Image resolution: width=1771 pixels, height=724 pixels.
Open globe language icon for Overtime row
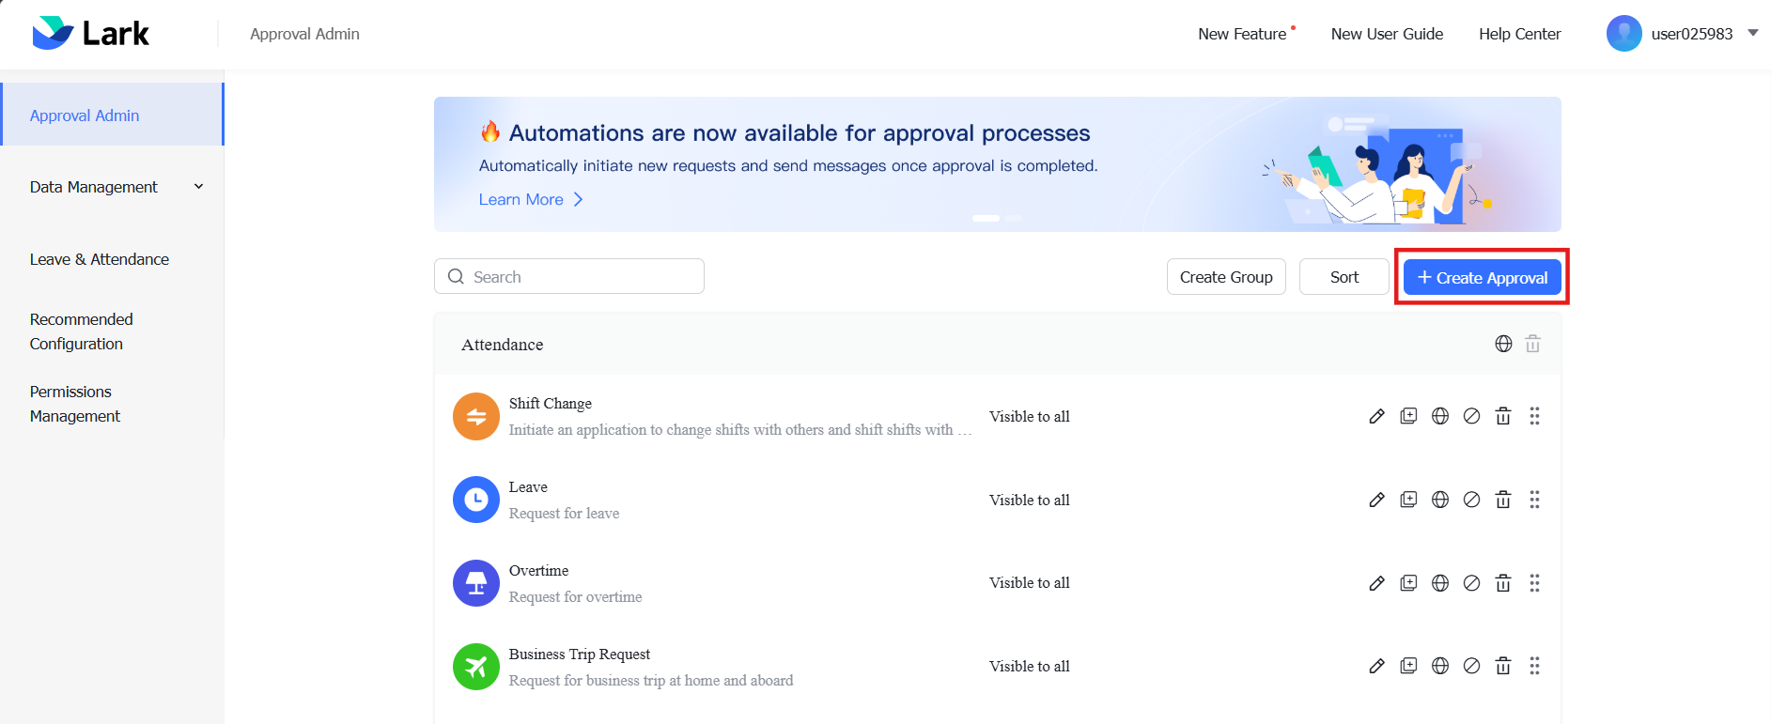(1440, 583)
